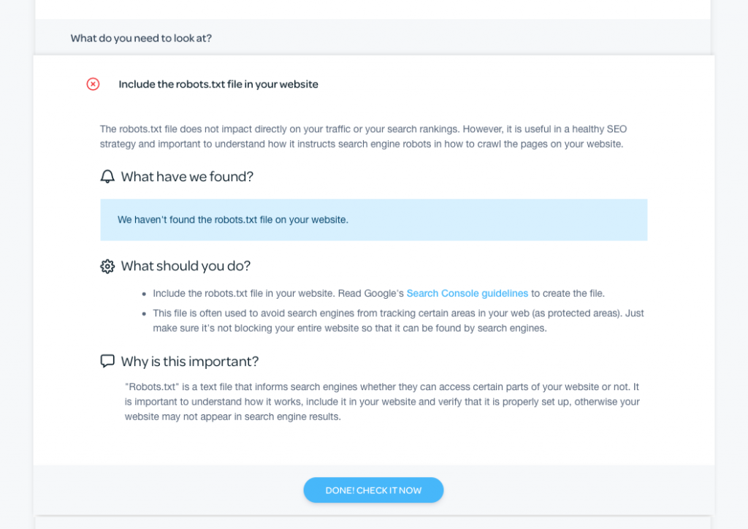Screen dimensions: 748x529
Task: Click the bell icon beside What have we found
Action: [x=107, y=177]
